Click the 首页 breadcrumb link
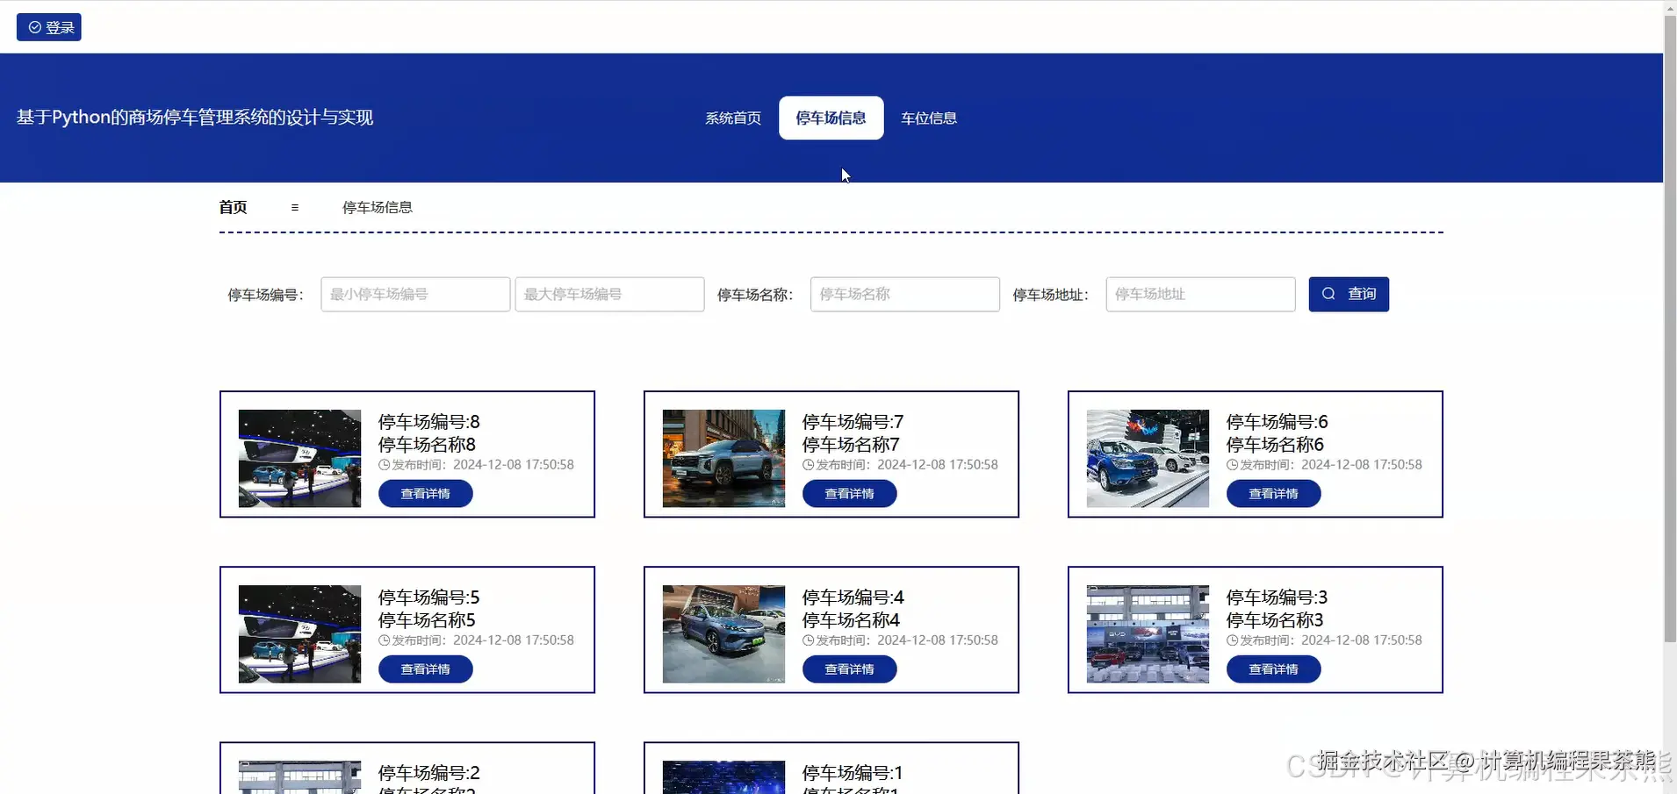1677x794 pixels. (x=231, y=207)
